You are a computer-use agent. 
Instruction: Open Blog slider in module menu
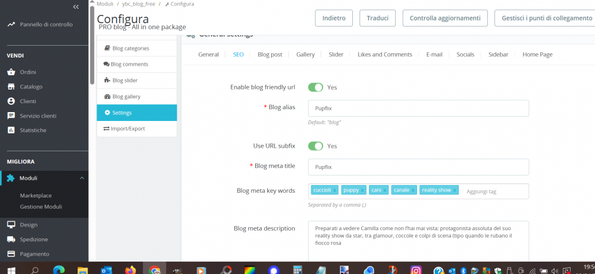(x=137, y=81)
